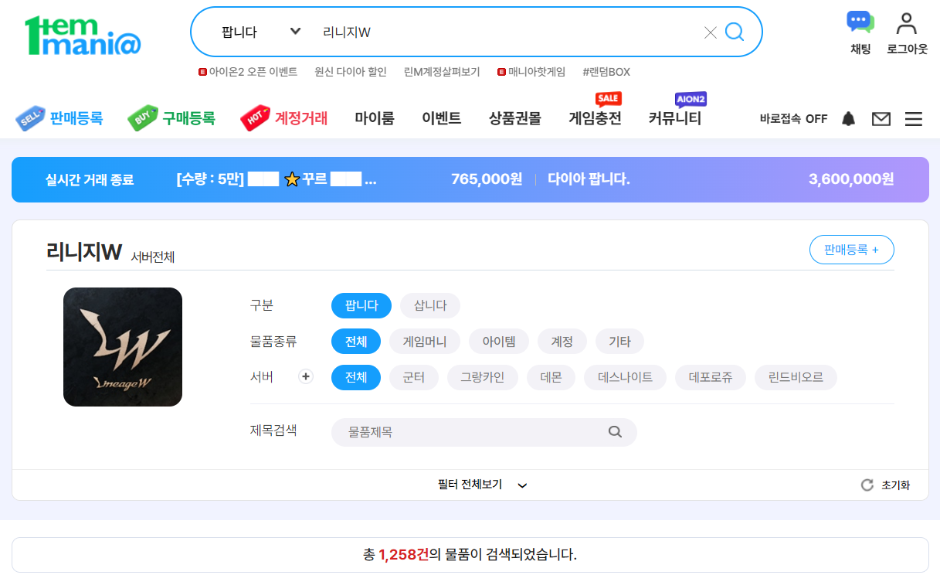
Task: Select 데스나이트 server
Action: point(626,377)
